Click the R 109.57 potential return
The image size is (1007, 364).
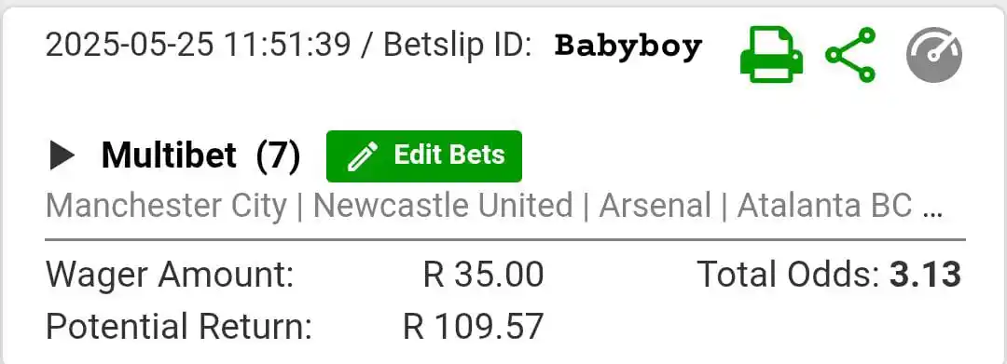tap(474, 326)
